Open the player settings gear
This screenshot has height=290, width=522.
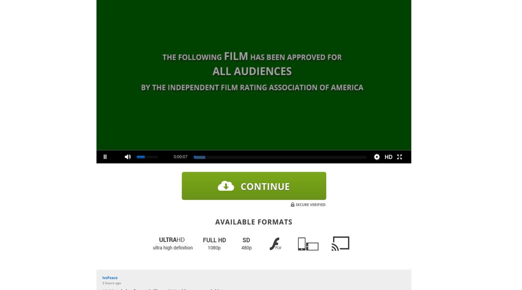pyautogui.click(x=377, y=157)
